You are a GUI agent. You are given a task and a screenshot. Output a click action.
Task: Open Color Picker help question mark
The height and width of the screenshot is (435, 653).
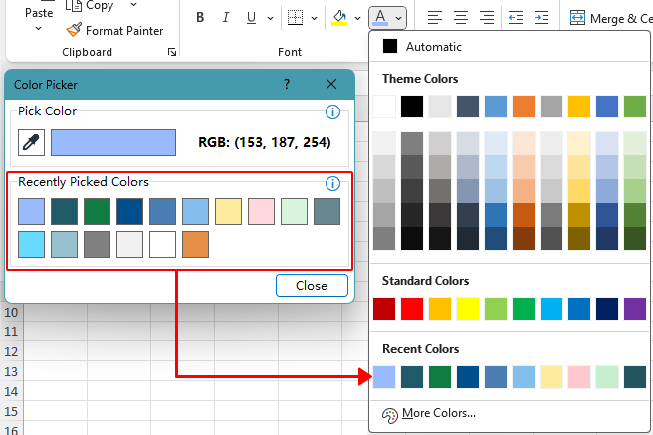click(x=287, y=84)
